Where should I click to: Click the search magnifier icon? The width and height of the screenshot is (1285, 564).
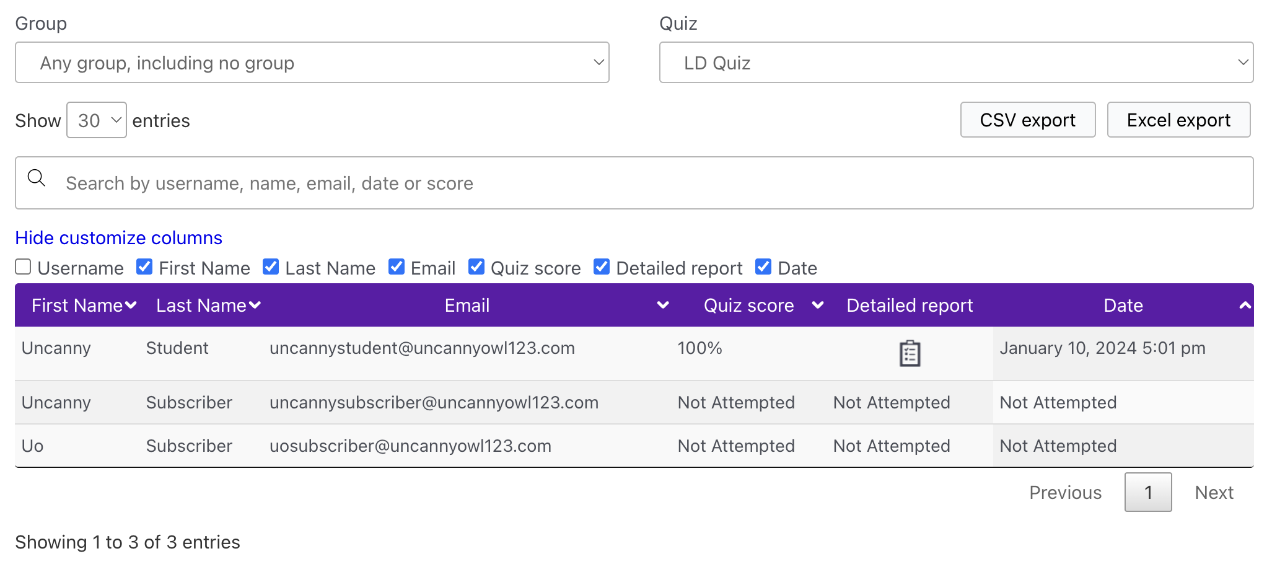click(37, 178)
